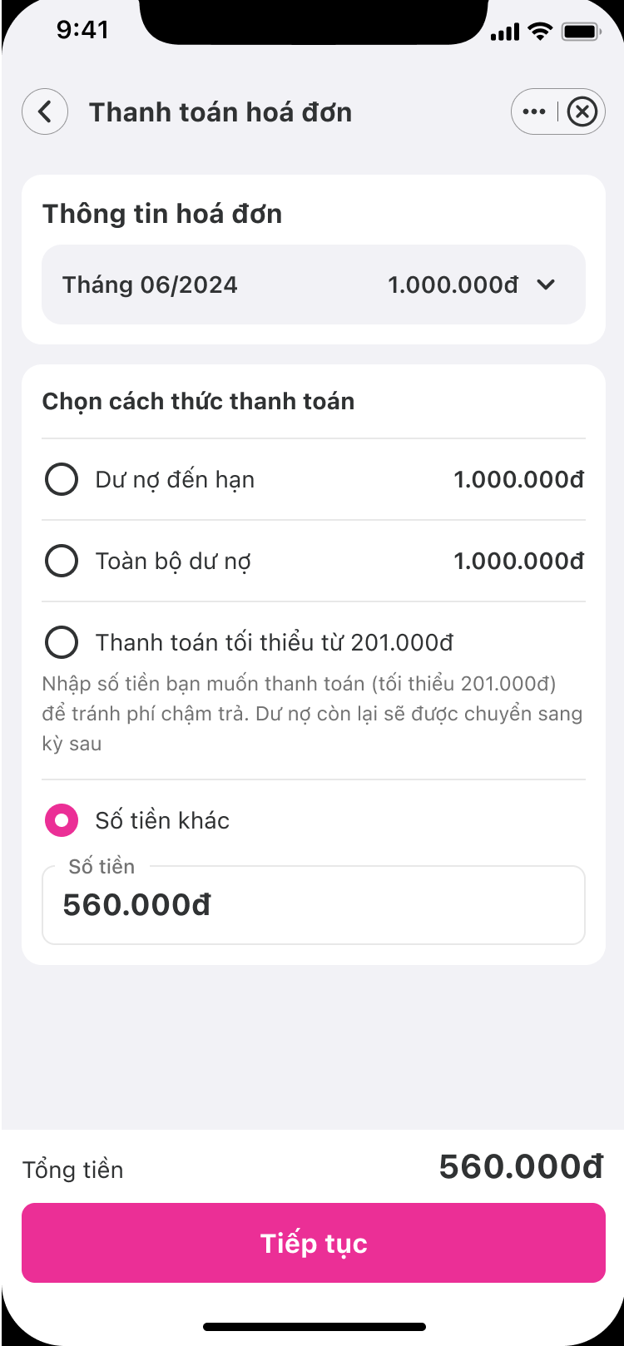Tap the 9:41 status bar clock
The image size is (624, 1346).
pyautogui.click(x=82, y=30)
